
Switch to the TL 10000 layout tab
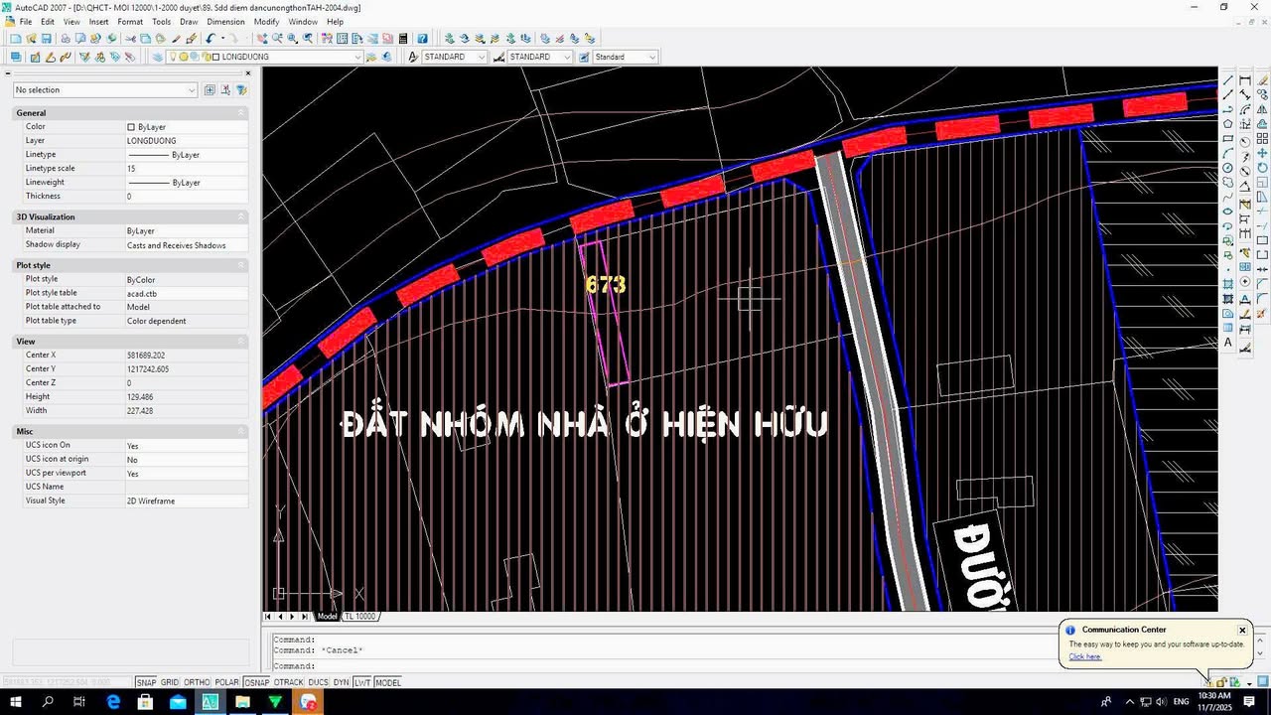[359, 616]
